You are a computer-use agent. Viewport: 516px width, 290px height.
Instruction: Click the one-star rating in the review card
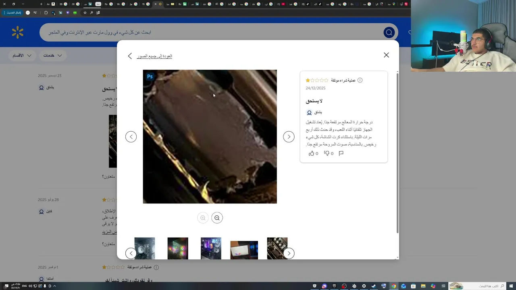pos(317,80)
